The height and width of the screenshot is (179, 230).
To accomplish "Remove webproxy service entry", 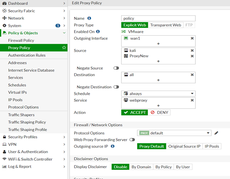I will pos(192,101).
